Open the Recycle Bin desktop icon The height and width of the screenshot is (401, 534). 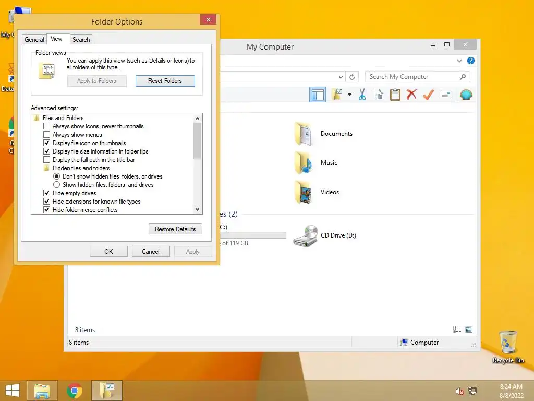[x=508, y=347]
